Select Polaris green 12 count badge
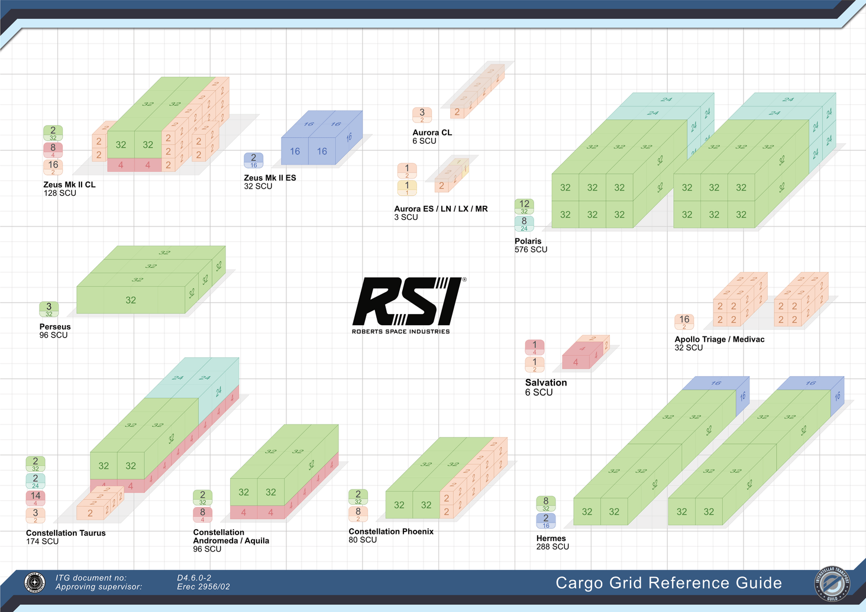 click(524, 206)
